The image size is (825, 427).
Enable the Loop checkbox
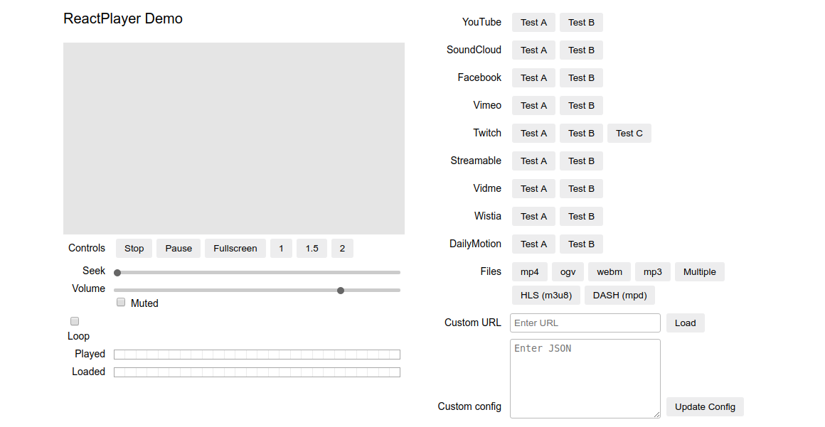tap(75, 320)
